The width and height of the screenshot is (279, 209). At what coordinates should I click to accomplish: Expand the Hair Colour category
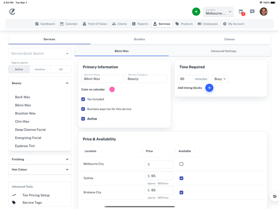(40, 170)
